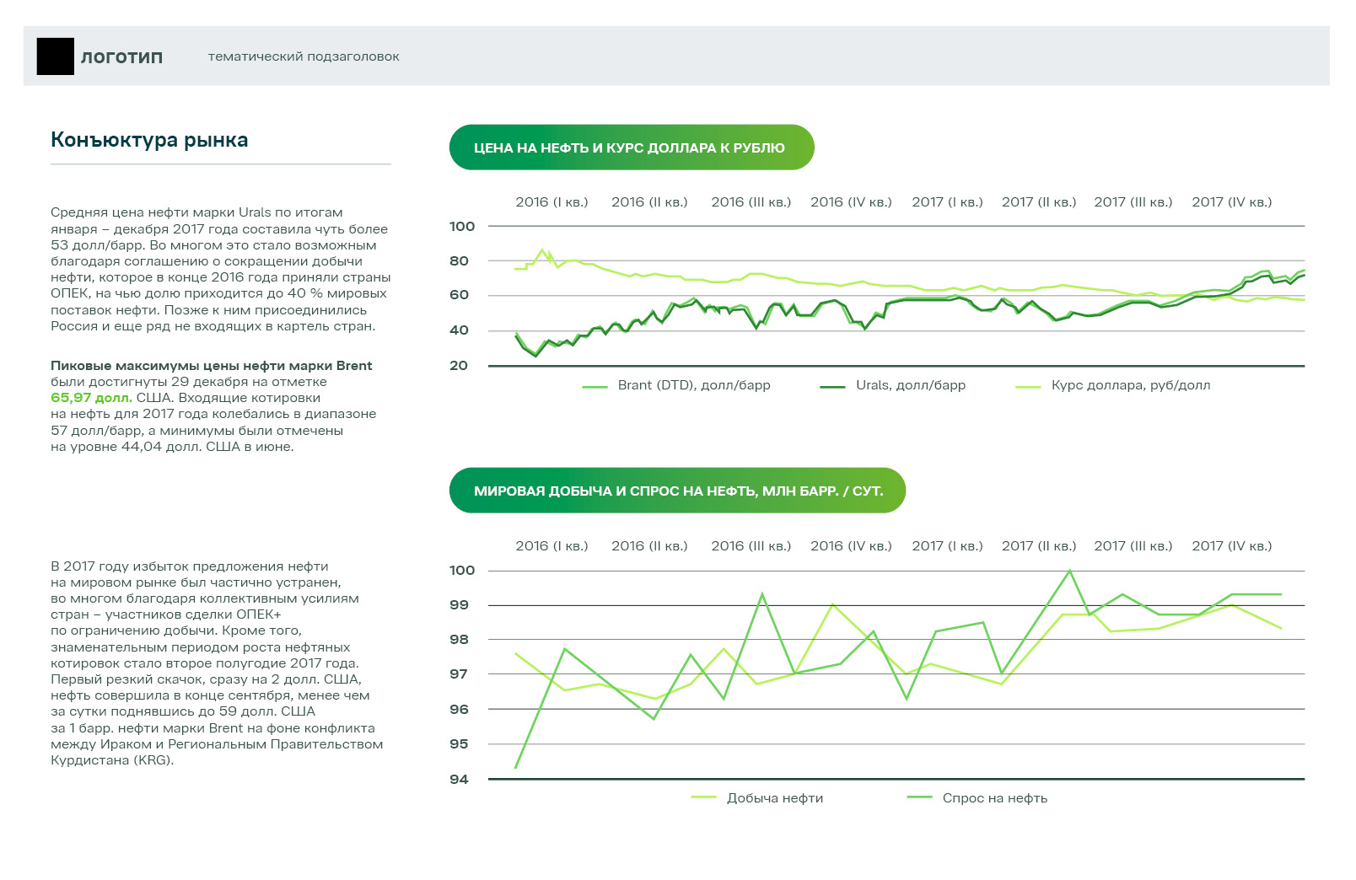Select 2016 (III кв.) in production chart
Image resolution: width=1356 pixels, height=880 pixels.
tap(751, 546)
